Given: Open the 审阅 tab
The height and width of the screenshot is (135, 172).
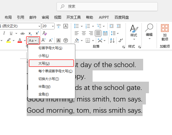Looking at the screenshot, I should tap(45, 17).
